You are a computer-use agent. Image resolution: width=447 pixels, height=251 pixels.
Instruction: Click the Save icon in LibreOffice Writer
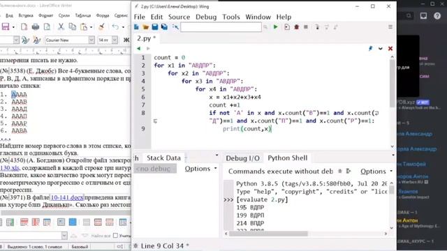(6, 27)
